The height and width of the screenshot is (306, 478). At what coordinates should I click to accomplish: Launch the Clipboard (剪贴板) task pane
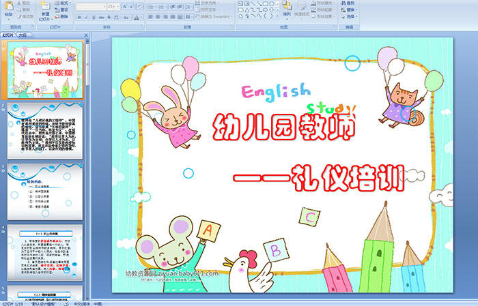pyautogui.click(x=33, y=27)
